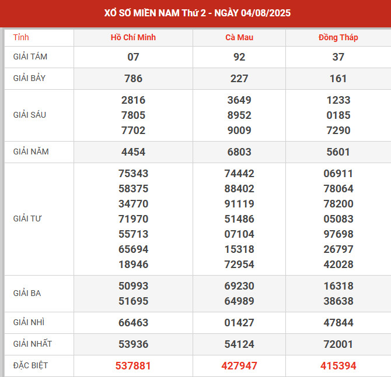
Task: Select the GIẢI BA row label
Action: pos(27,293)
